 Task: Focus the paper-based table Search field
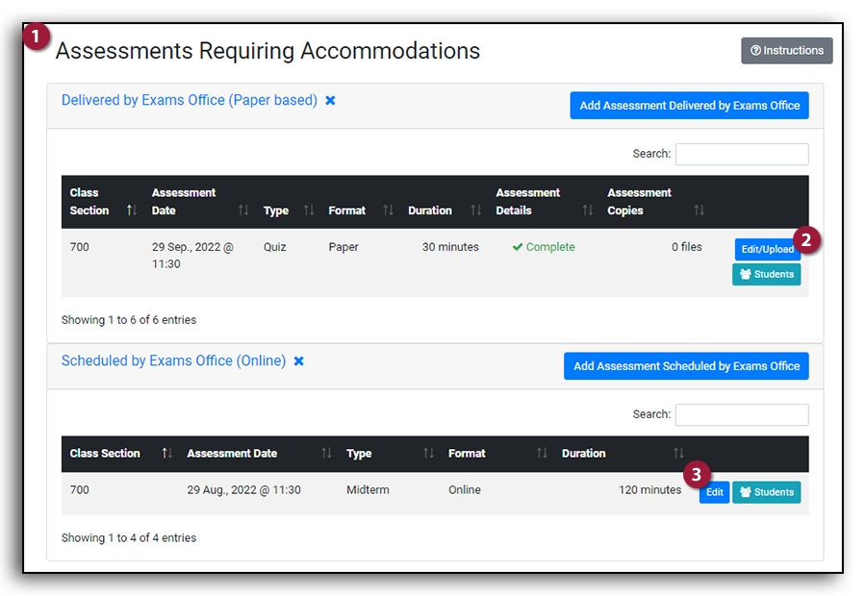(741, 154)
